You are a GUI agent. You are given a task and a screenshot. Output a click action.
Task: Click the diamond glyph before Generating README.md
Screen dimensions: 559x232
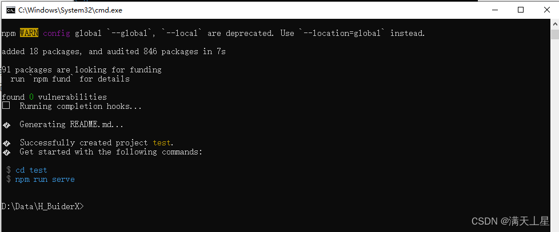point(6,125)
